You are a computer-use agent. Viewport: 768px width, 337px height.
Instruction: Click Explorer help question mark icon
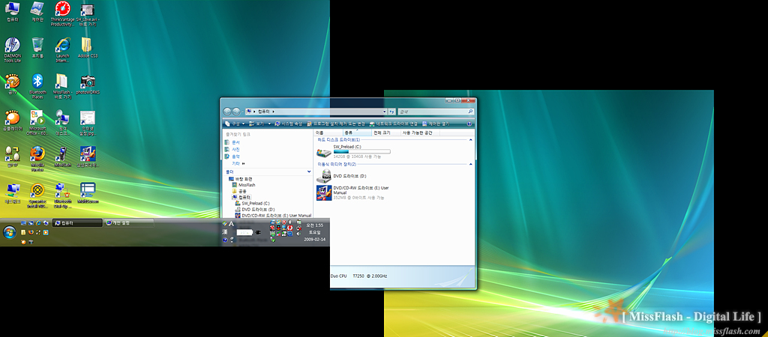469,124
